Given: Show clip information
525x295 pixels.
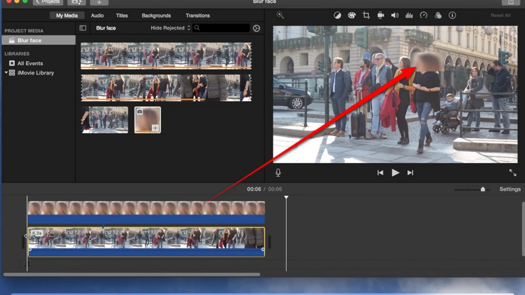Looking at the screenshot, I should pos(452,15).
